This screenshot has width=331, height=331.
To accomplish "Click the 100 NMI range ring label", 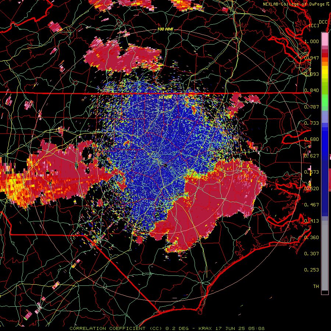I will pyautogui.click(x=165, y=29).
